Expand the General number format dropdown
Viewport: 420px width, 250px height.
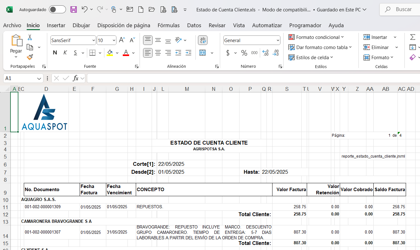[278, 41]
